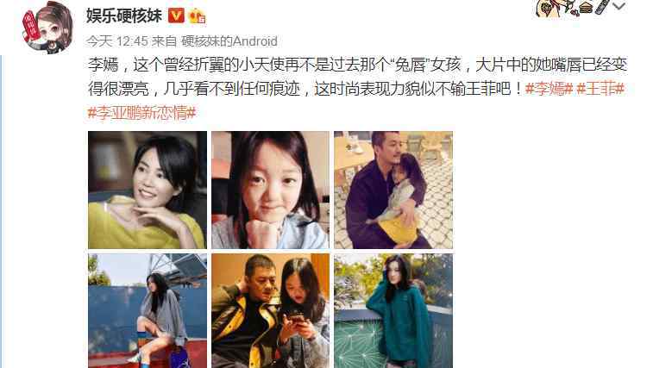647x368 pixels.
Task: Expand the post options chevron menu
Action: 619,7
